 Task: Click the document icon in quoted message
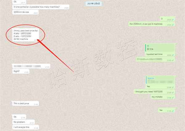pyautogui.click(x=148, y=49)
